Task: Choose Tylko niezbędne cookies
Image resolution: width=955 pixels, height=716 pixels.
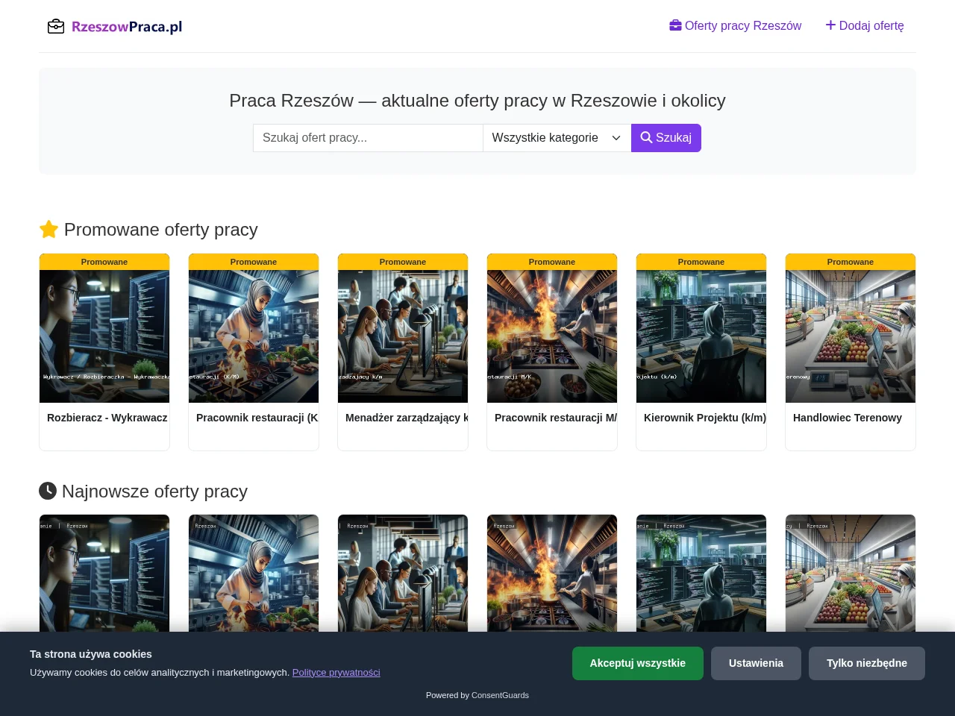Action: (867, 663)
